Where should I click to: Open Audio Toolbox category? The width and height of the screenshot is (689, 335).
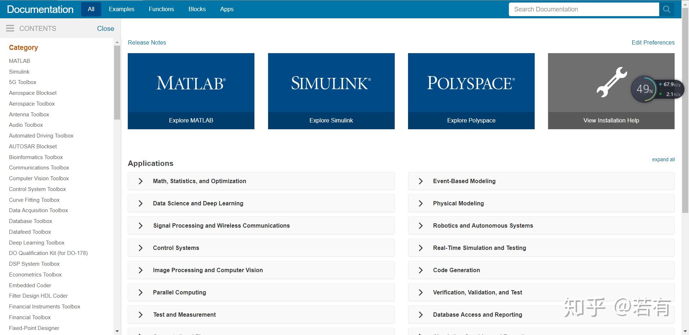coord(26,125)
